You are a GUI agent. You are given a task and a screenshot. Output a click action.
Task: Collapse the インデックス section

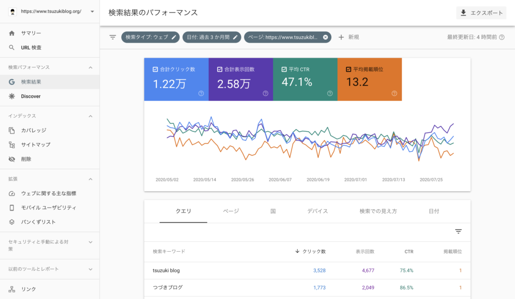click(x=91, y=116)
